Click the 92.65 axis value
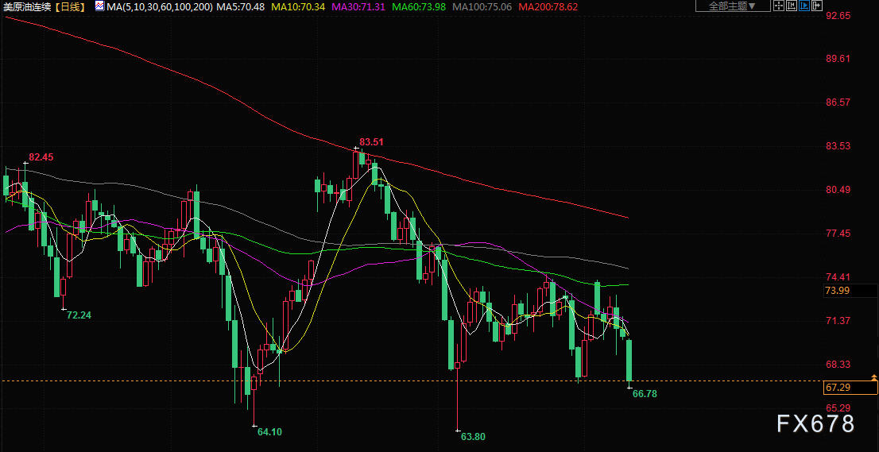Viewport: 879px width, 452px height. coord(838,16)
